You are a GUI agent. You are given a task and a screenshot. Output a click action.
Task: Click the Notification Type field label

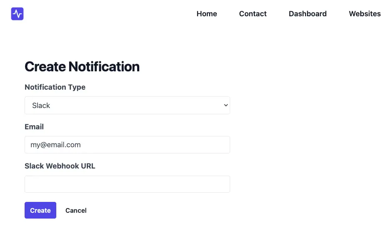click(x=55, y=87)
